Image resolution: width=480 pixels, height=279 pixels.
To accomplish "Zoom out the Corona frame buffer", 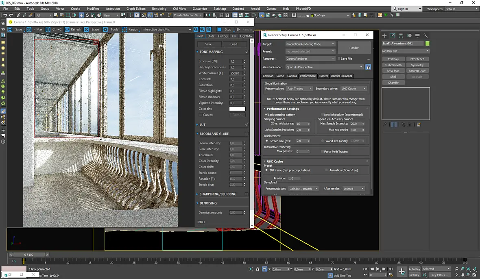I will tap(202, 29).
